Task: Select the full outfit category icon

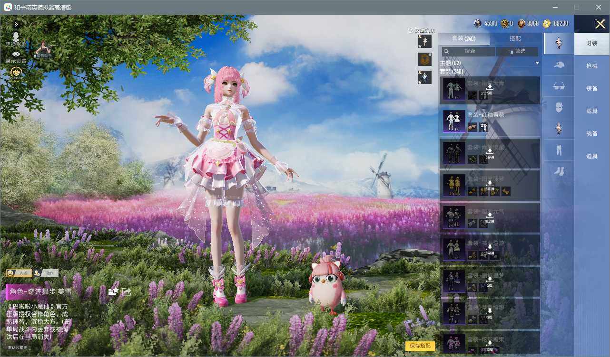Action: 559,43
